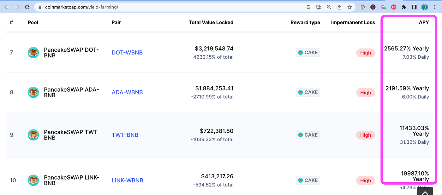Screen dimensions: 442x195
Task: Click the address bar URL field
Action: (x=170, y=7)
